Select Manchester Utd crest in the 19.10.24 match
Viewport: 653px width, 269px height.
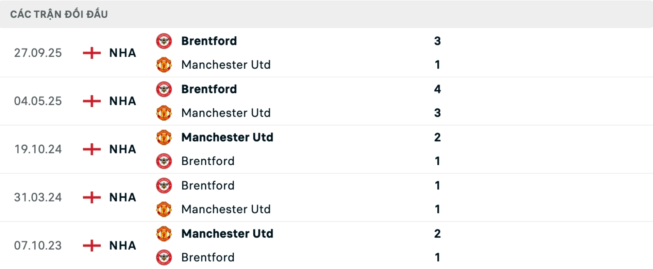click(164, 138)
